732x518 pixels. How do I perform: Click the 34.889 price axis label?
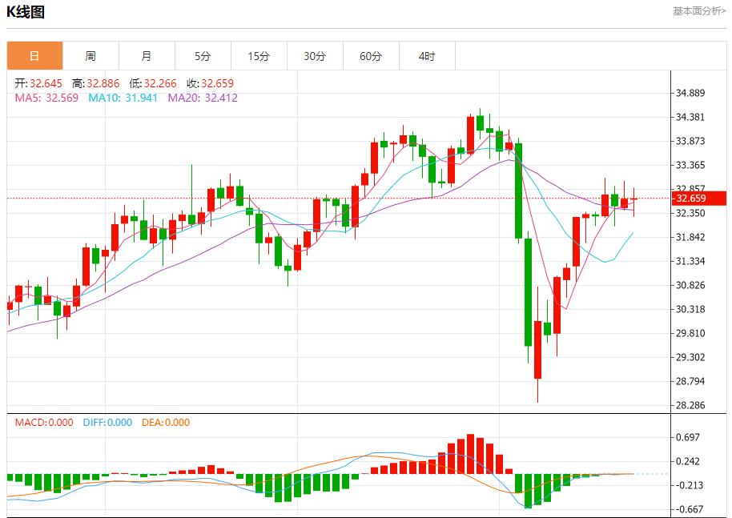(690, 93)
